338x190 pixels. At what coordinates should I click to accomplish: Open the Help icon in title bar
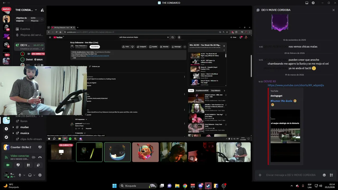click(x=313, y=3)
